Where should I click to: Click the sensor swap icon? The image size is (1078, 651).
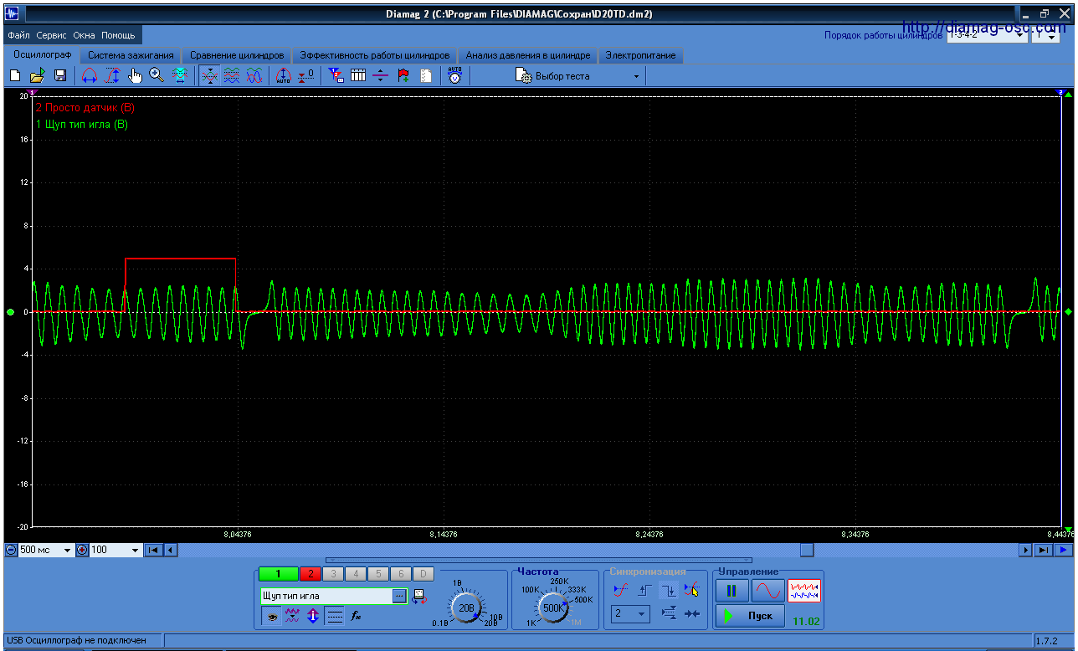click(x=420, y=596)
